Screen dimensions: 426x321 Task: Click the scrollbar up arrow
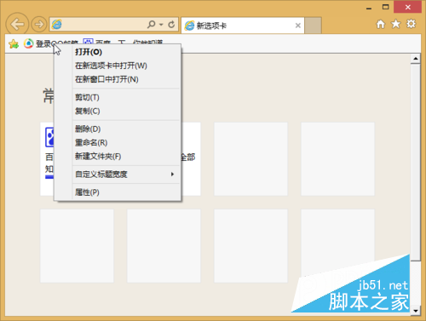[x=416, y=59]
